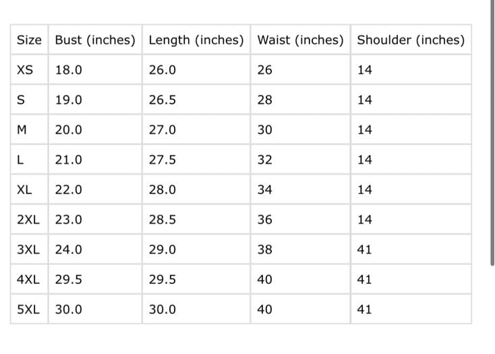Select the 4XL bust cell showing 29.5
The image size is (495, 354).
(95, 279)
